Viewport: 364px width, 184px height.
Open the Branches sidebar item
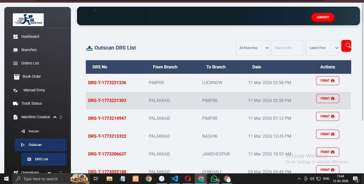coord(29,50)
